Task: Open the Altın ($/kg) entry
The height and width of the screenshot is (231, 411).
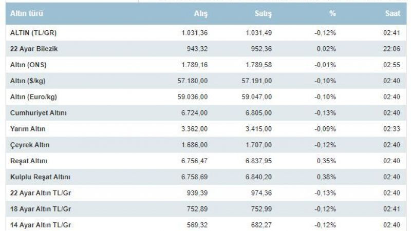Action: pyautogui.click(x=28, y=81)
